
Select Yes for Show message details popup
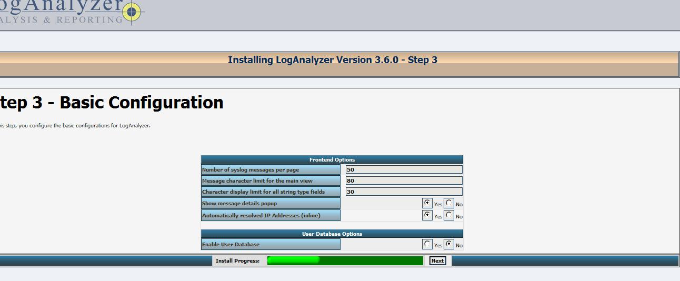coord(427,203)
